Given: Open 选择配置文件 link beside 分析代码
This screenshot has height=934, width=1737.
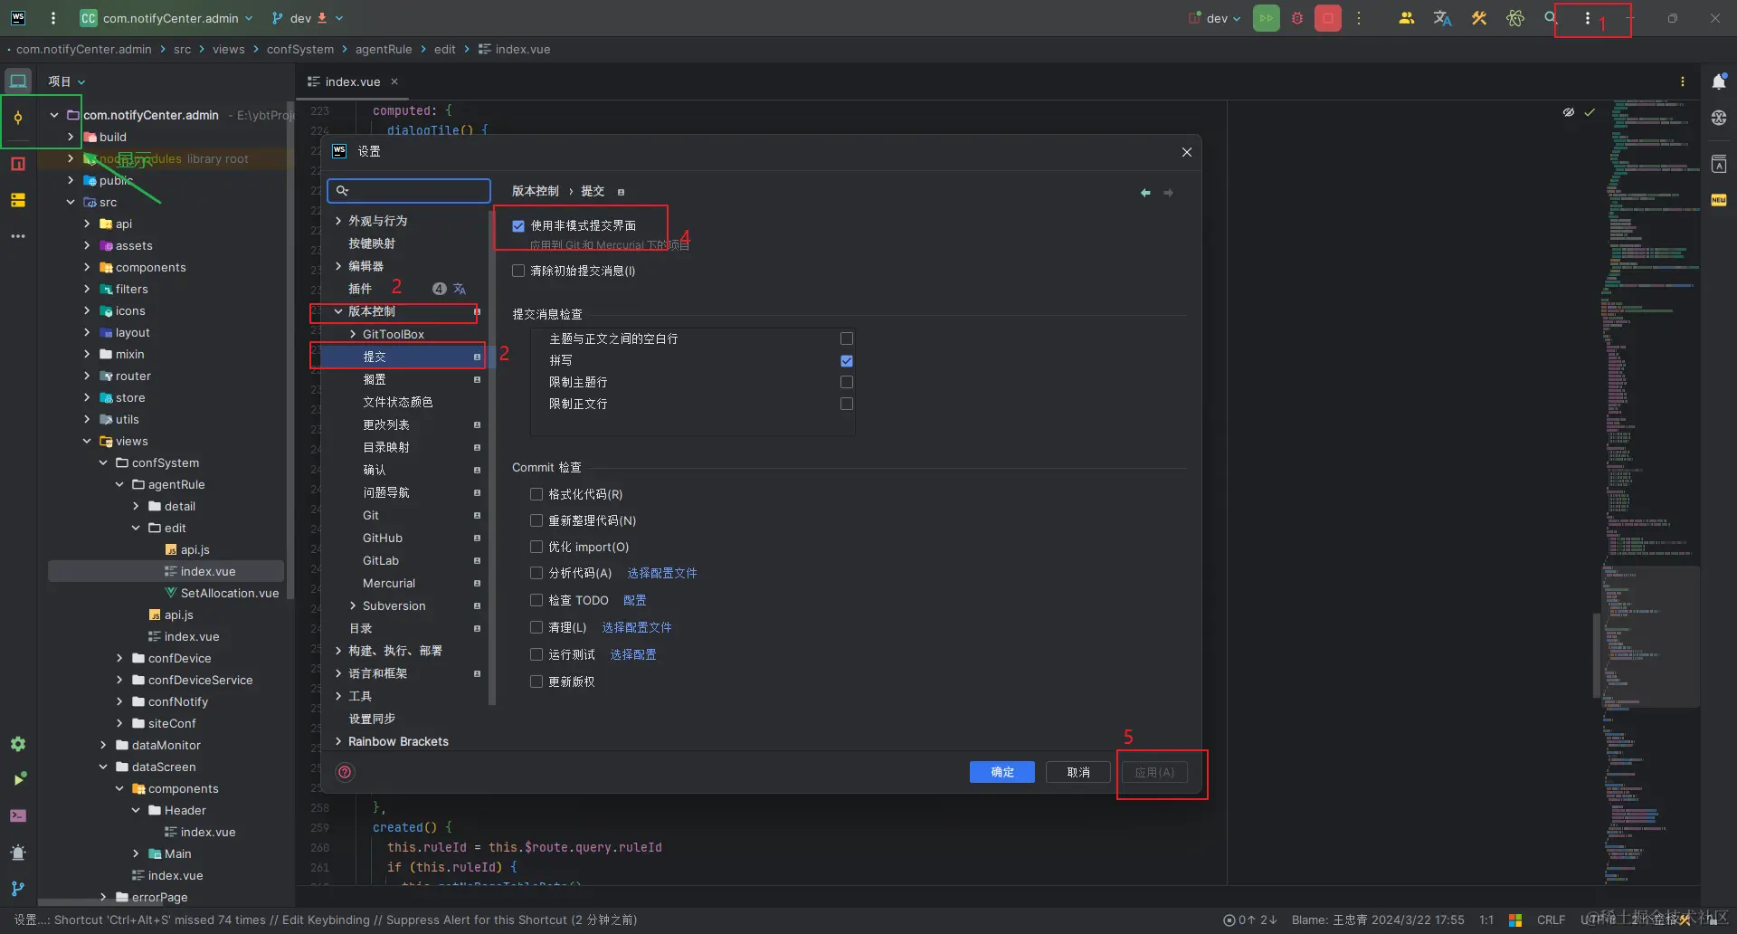Looking at the screenshot, I should pyautogui.click(x=662, y=573).
